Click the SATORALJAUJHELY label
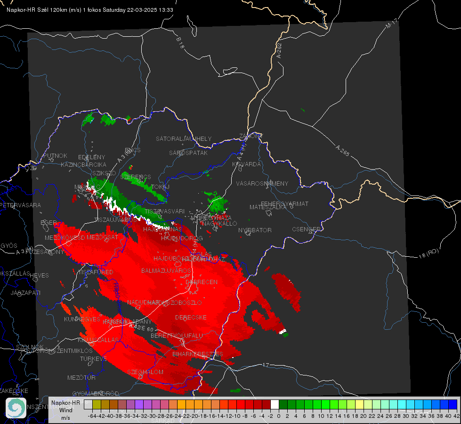This screenshot has height=424, width=461. coord(184,139)
